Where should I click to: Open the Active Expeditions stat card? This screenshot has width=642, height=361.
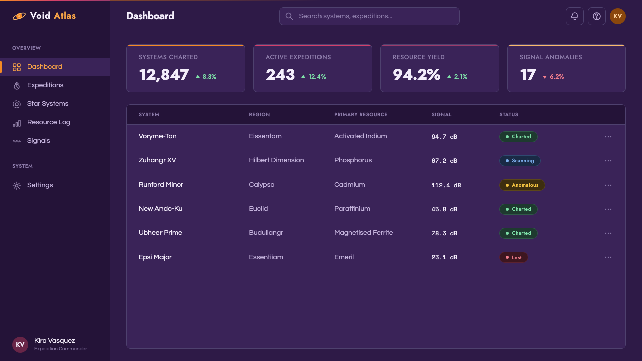point(312,68)
